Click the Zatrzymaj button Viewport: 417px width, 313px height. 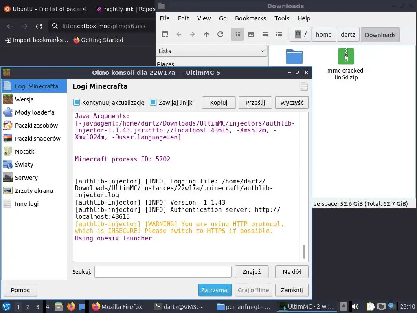click(x=215, y=290)
